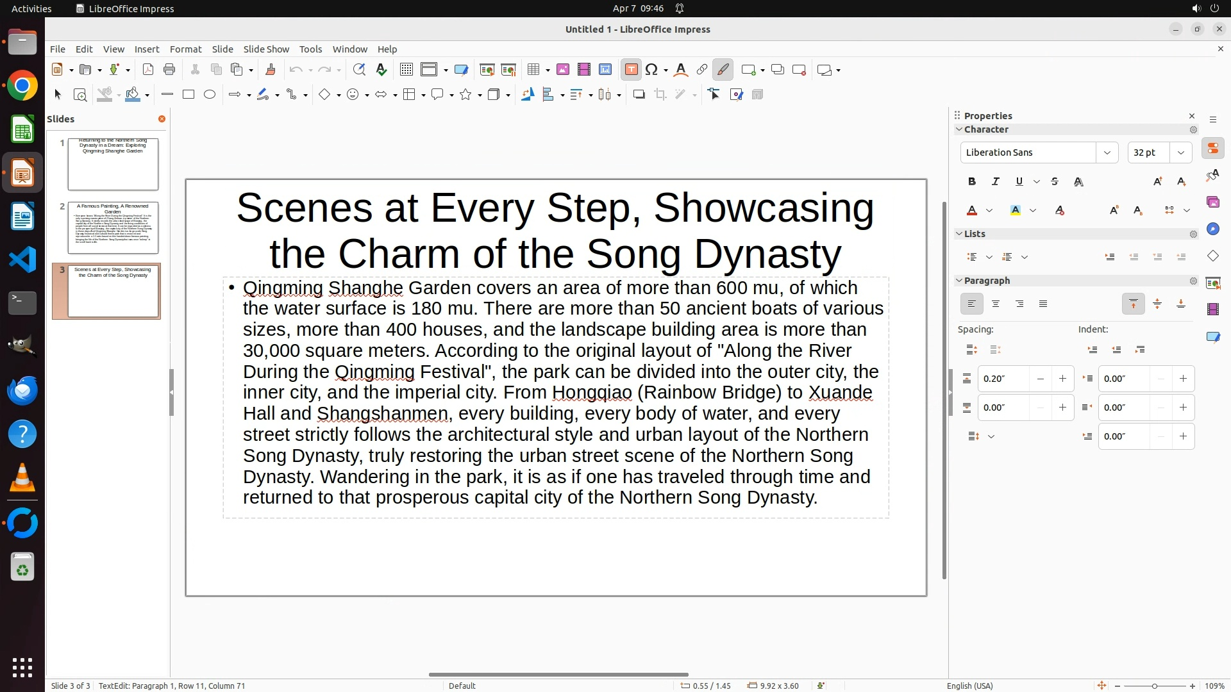The image size is (1231, 692).
Task: Toggle Italic in Character panel
Action: click(x=995, y=182)
